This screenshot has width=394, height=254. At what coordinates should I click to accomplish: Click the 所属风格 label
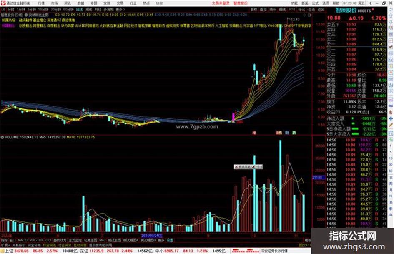[x=8, y=20]
